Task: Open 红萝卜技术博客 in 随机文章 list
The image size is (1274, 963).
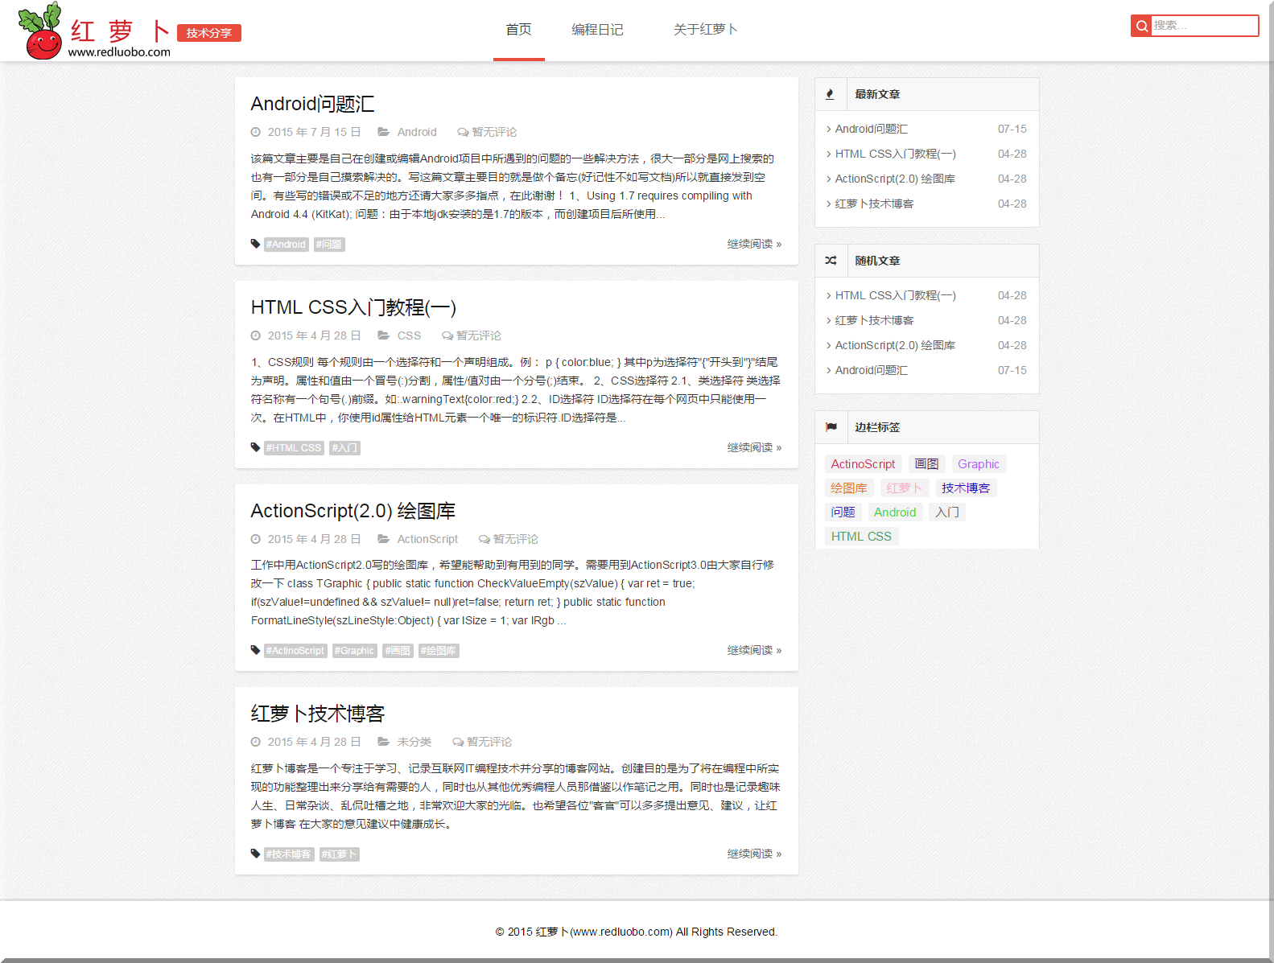Action: (x=874, y=320)
